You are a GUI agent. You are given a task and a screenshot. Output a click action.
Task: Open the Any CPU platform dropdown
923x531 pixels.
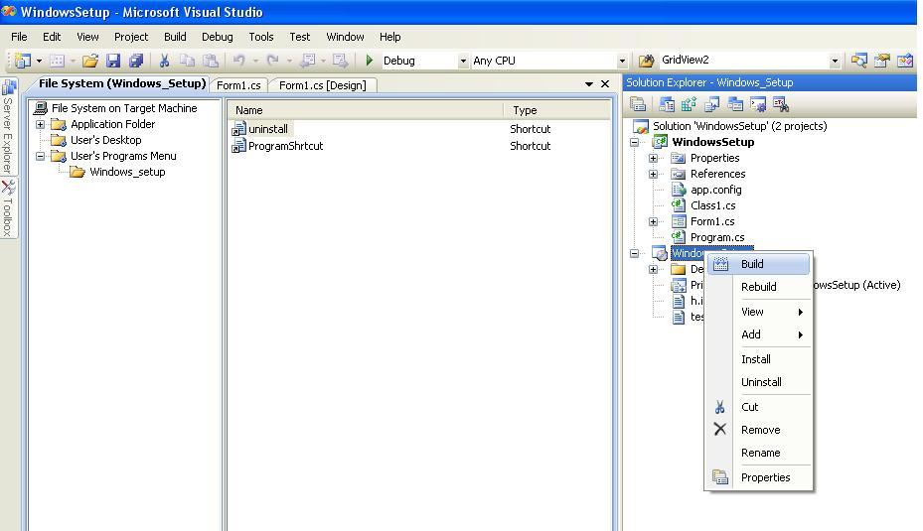[622, 61]
